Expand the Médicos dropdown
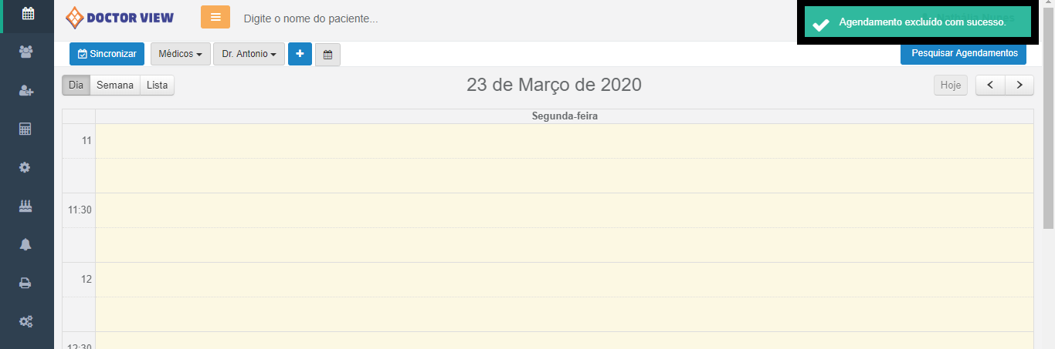 180,54
